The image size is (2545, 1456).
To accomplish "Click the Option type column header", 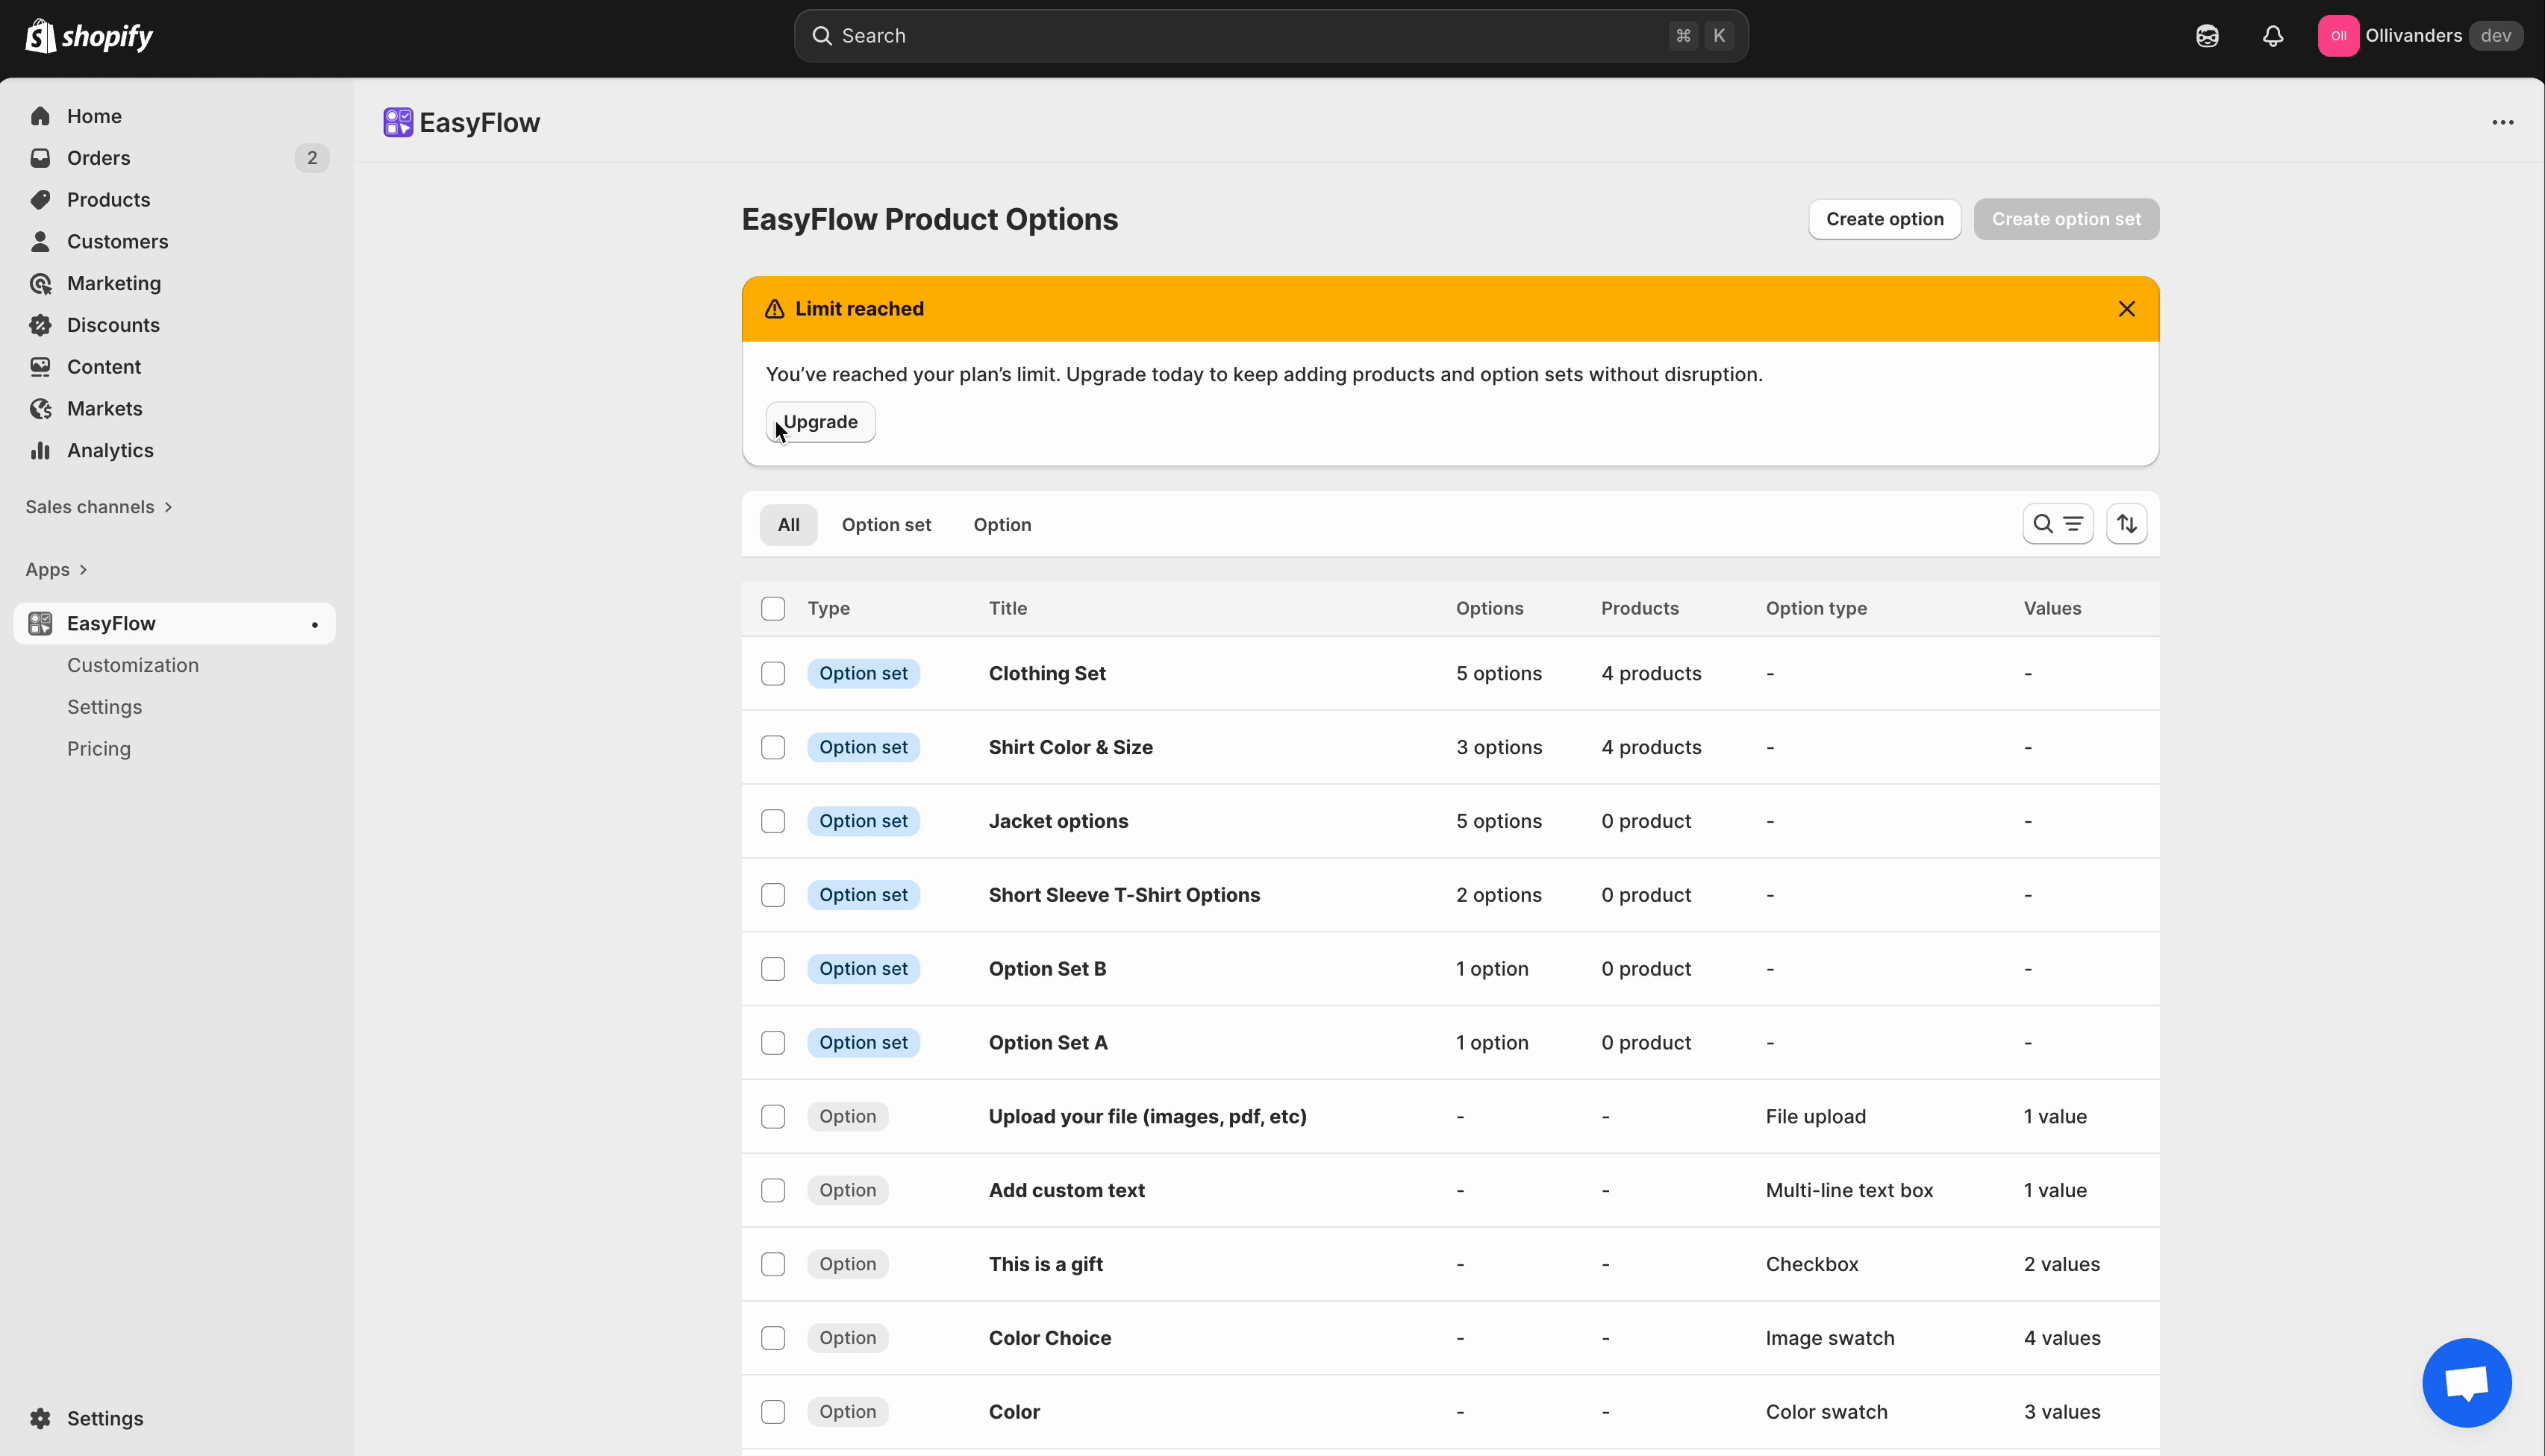I will (1817, 609).
